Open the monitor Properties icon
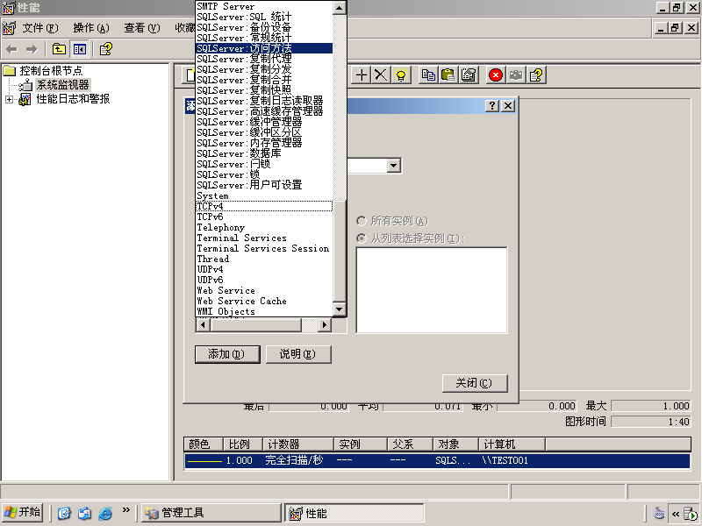The height and width of the screenshot is (526, 702). [469, 75]
